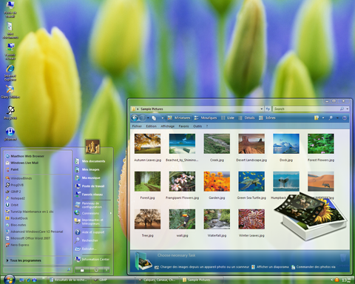
Task: Switch view to Détails
Action: click(246, 118)
